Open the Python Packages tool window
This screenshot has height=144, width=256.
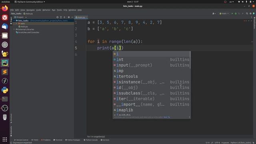pos(73,140)
